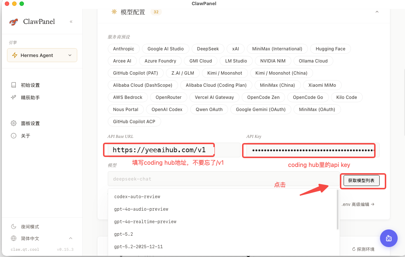Click the API Key password field

[313, 150]
